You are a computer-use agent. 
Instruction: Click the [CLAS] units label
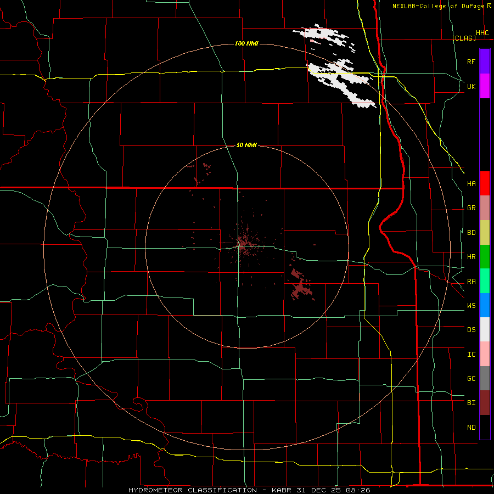coord(464,38)
